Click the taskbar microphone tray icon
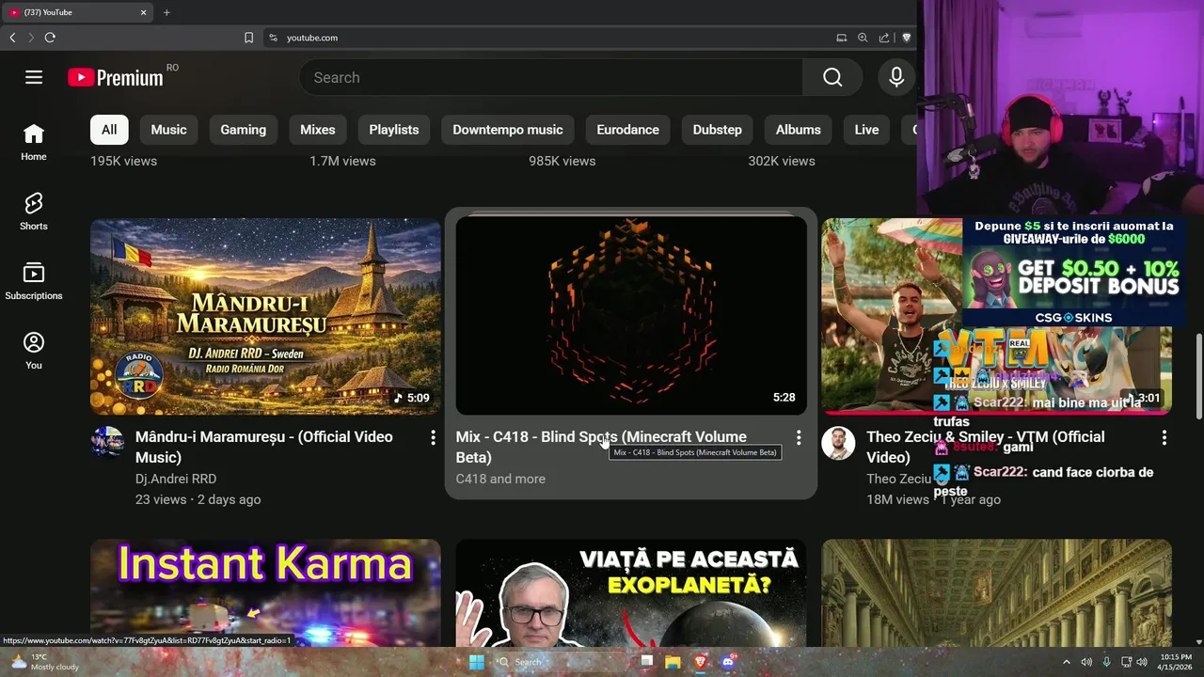Image resolution: width=1204 pixels, height=677 pixels. 1106,662
